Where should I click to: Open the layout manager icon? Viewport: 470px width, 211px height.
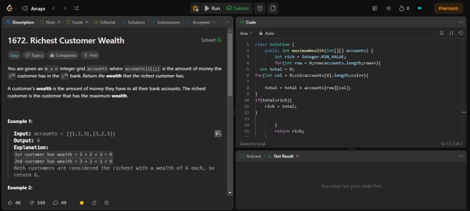point(374,8)
